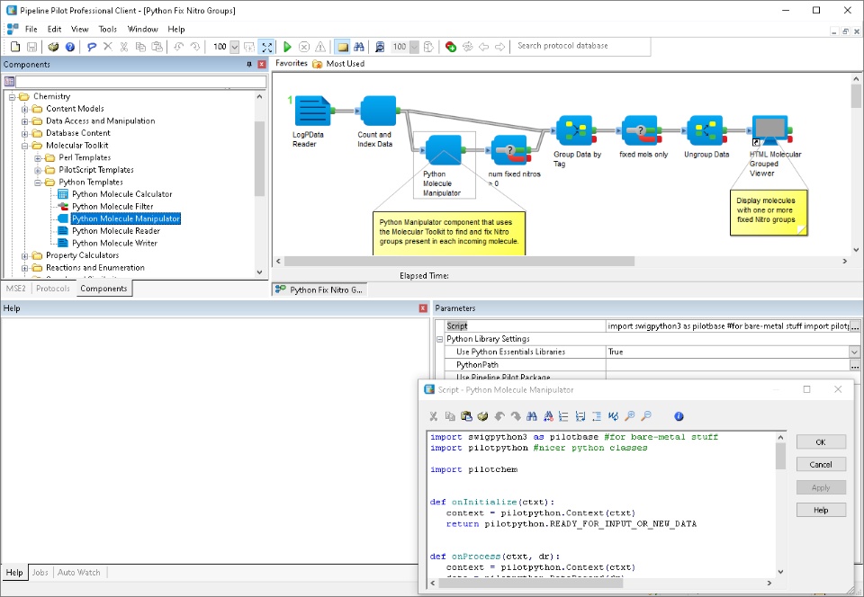Open the Tools menu
Image resolution: width=864 pixels, height=597 pixels.
click(107, 29)
